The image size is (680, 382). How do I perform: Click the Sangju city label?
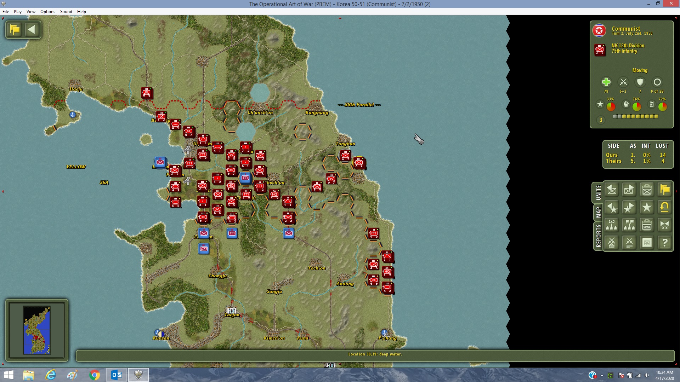(274, 291)
